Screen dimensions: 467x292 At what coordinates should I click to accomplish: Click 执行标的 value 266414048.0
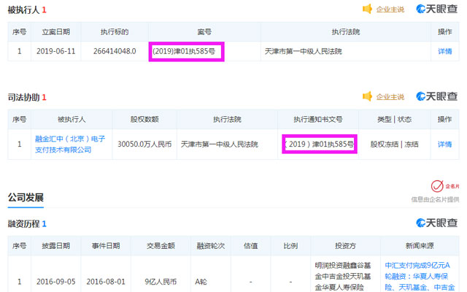(115, 51)
